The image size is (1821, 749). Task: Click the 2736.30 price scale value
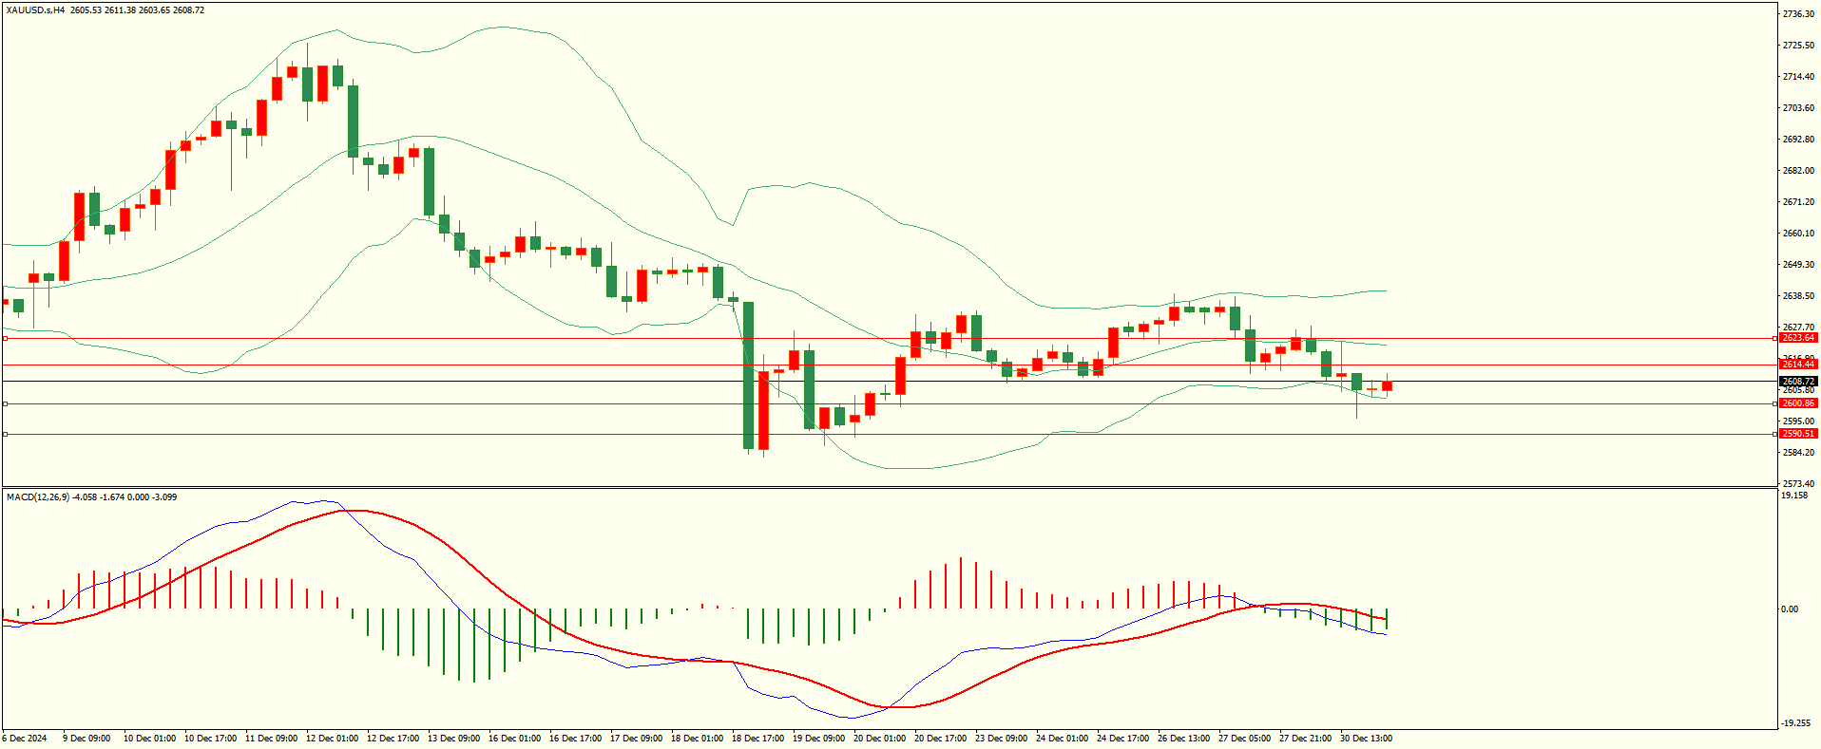click(x=1797, y=14)
